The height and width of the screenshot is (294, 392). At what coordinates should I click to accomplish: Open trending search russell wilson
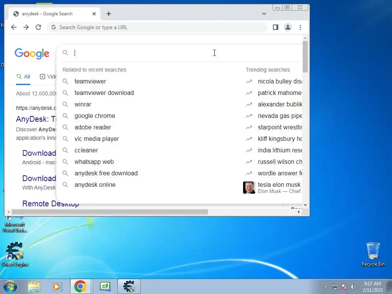coord(280,162)
